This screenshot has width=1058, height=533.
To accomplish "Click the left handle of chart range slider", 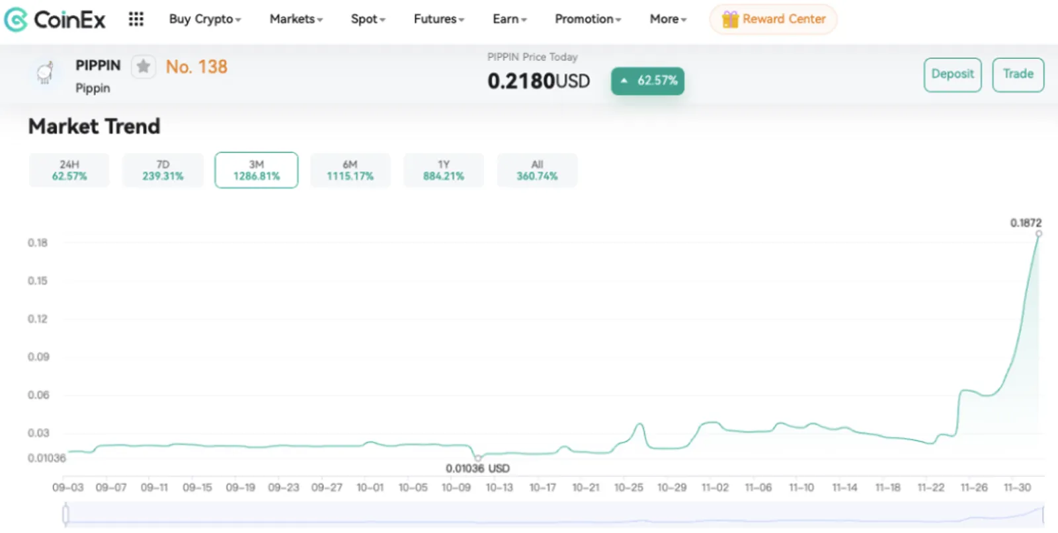I will coord(65,514).
